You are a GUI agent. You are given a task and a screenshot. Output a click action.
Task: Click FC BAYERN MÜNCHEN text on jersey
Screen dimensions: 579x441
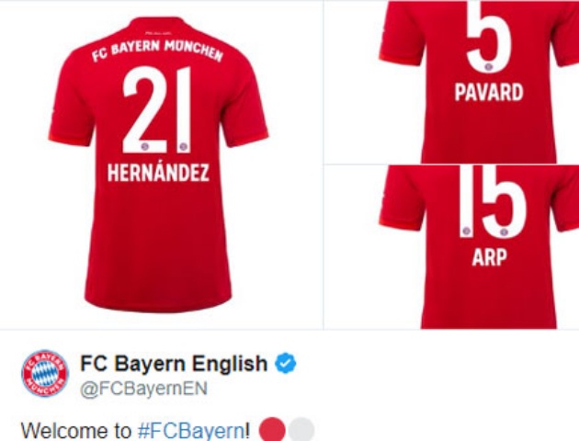click(x=157, y=51)
